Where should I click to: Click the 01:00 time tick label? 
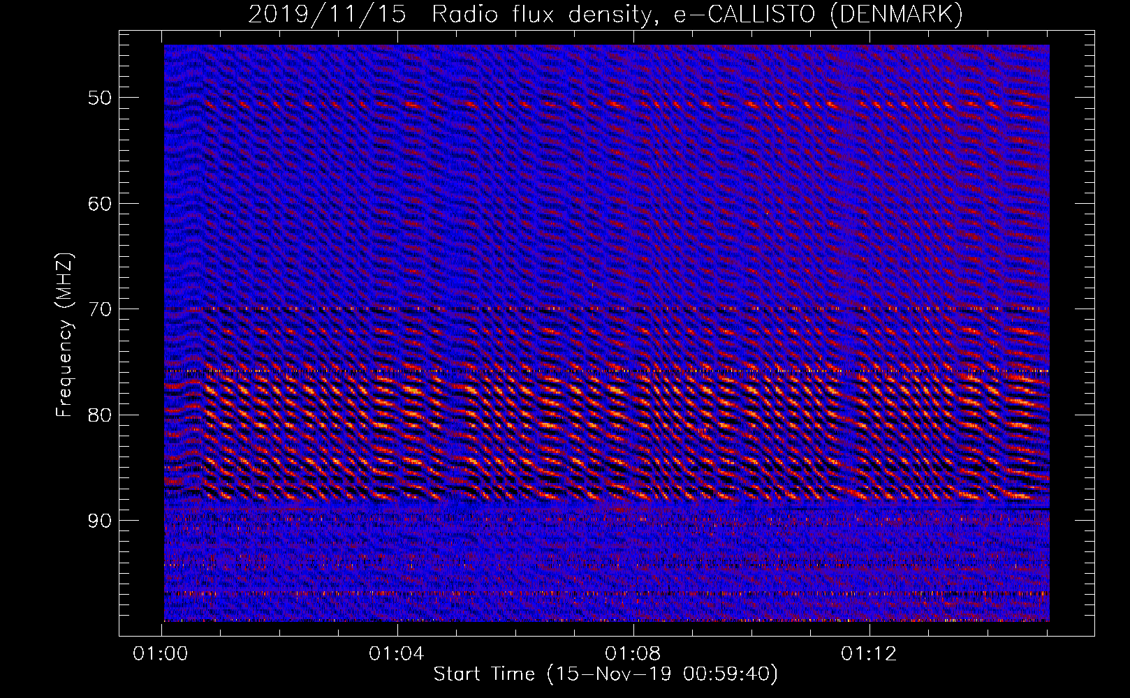161,654
